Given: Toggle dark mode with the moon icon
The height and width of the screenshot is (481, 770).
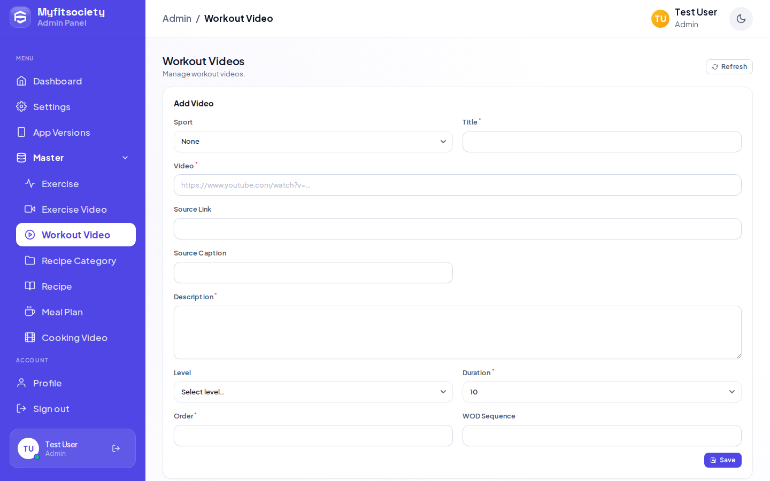Looking at the screenshot, I should point(741,19).
